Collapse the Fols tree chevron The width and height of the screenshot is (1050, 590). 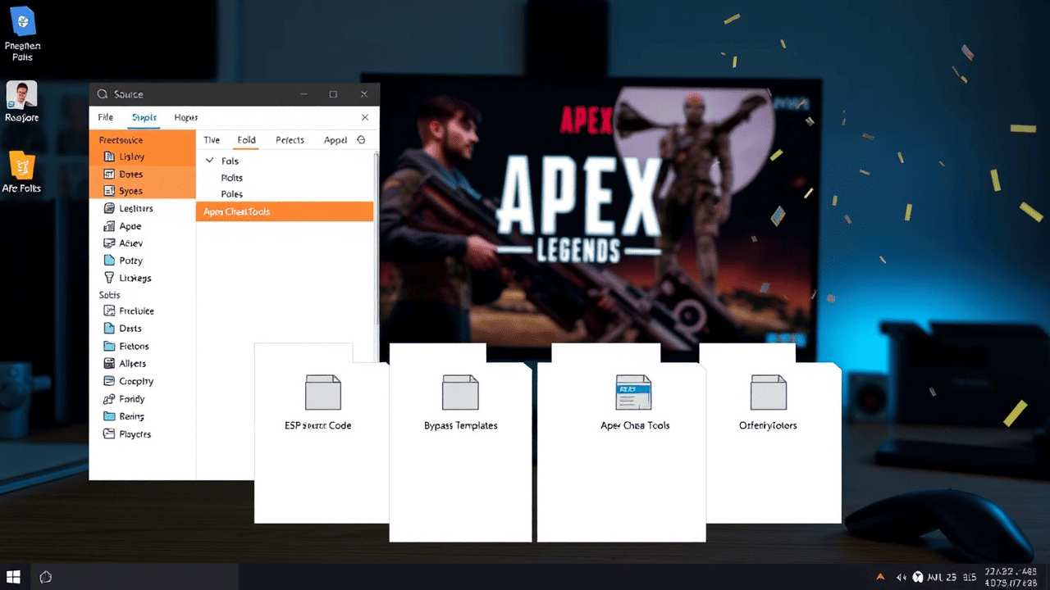coord(210,161)
